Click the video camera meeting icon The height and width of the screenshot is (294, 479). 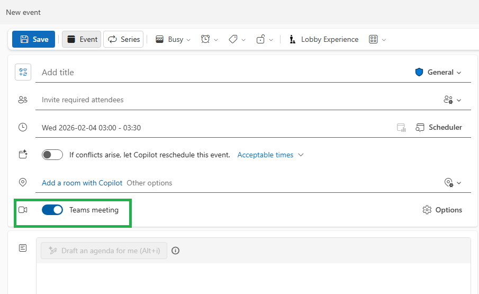[x=23, y=210]
